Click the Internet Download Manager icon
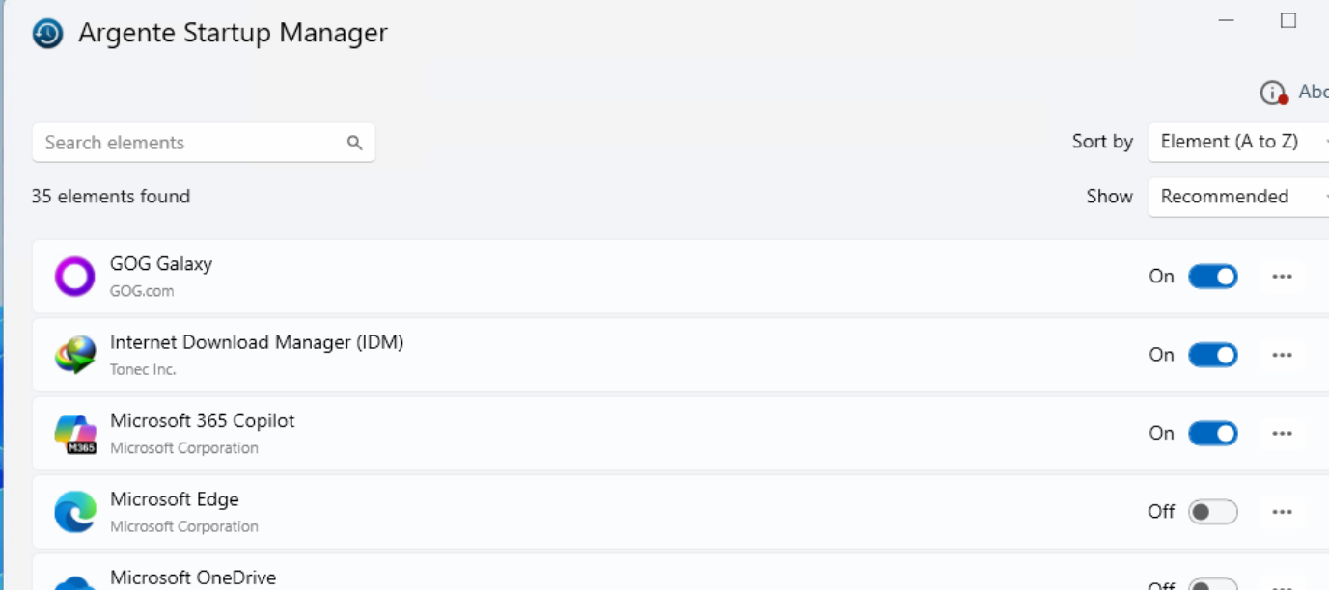This screenshot has height=590, width=1329. (x=73, y=354)
